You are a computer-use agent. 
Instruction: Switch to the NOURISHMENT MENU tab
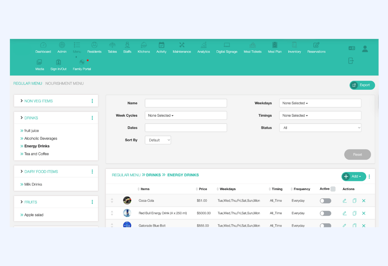[x=65, y=84]
